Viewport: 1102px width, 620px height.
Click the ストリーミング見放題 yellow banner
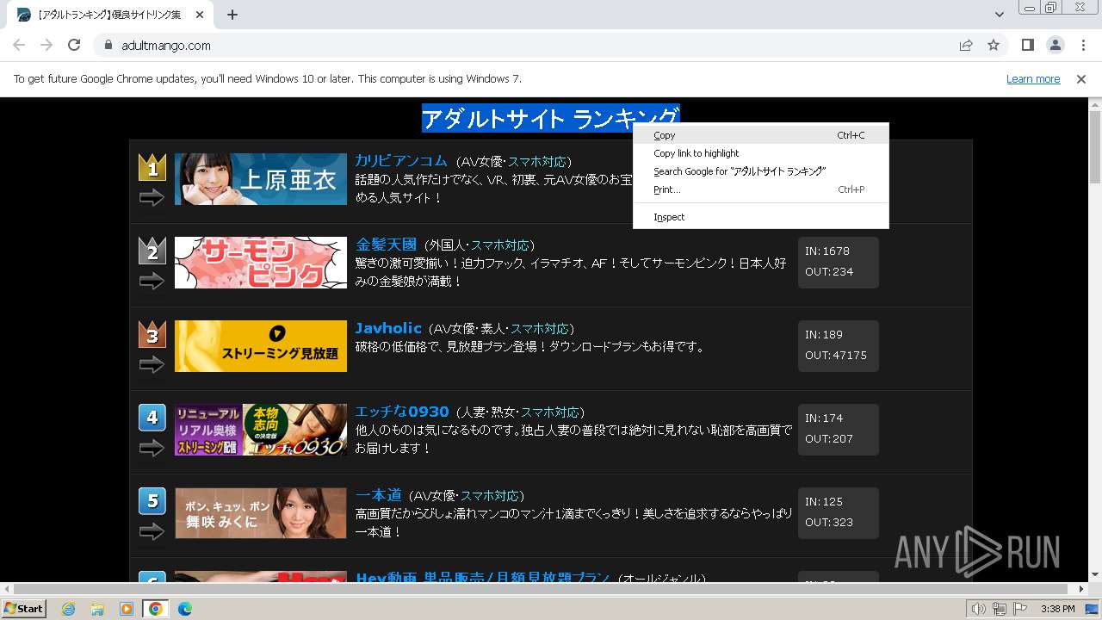click(261, 346)
